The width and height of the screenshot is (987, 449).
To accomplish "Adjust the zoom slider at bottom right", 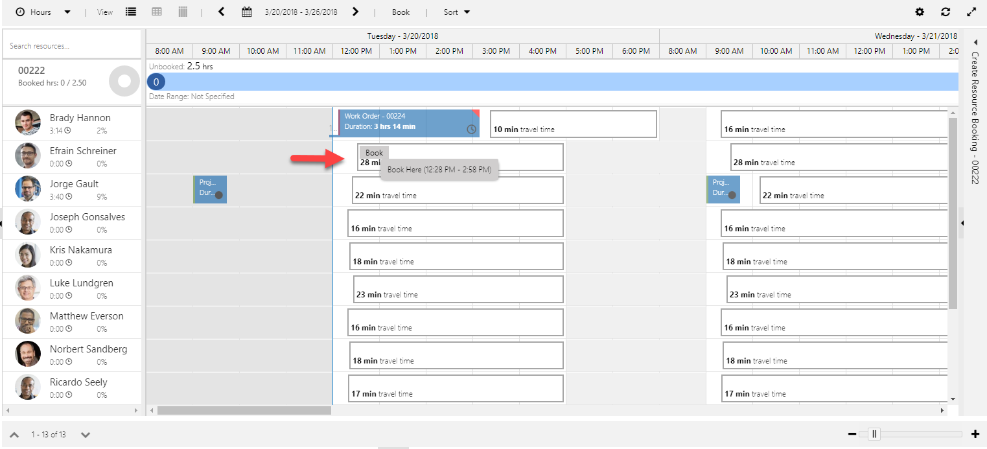I will (876, 434).
